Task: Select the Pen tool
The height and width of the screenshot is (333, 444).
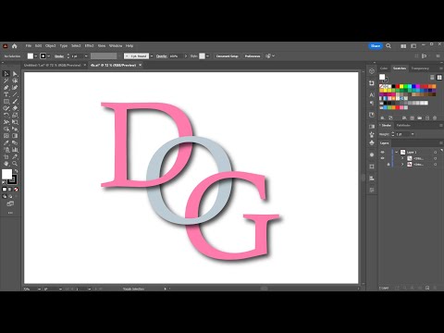Action: (6, 88)
